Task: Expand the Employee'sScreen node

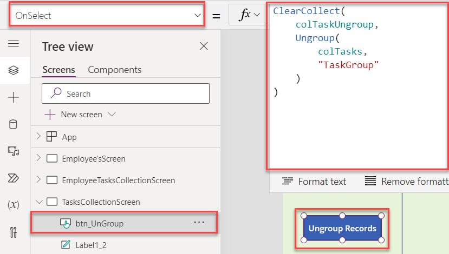Action: pos(38,158)
